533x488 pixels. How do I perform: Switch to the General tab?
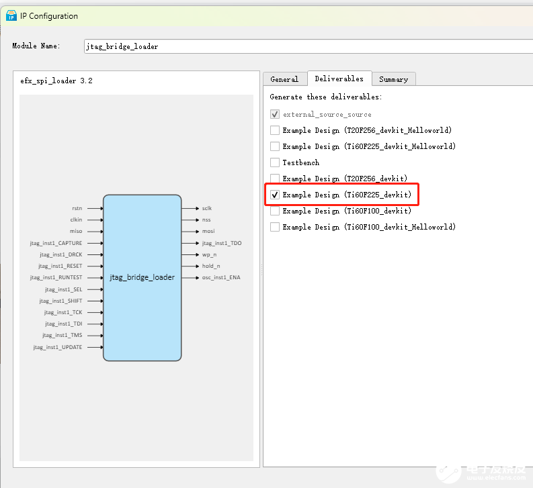tap(284, 79)
